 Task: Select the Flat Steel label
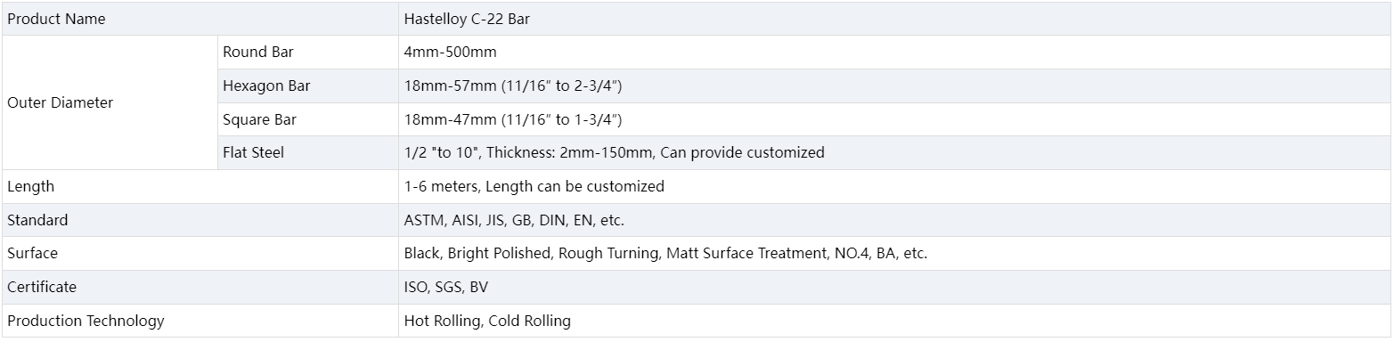click(253, 152)
